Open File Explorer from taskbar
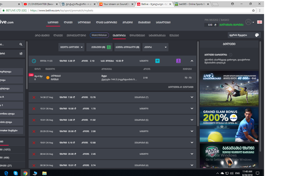Viewport: 282px width, 176px height. click(x=44, y=173)
